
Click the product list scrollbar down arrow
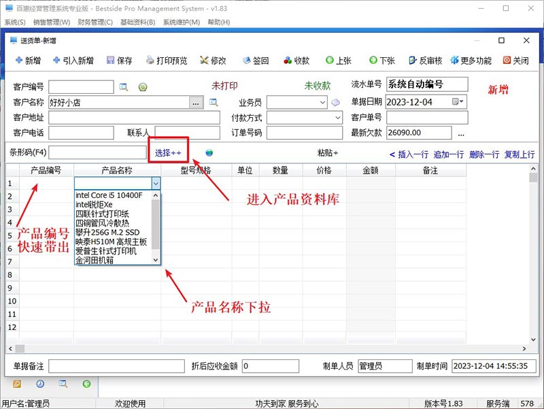click(156, 260)
